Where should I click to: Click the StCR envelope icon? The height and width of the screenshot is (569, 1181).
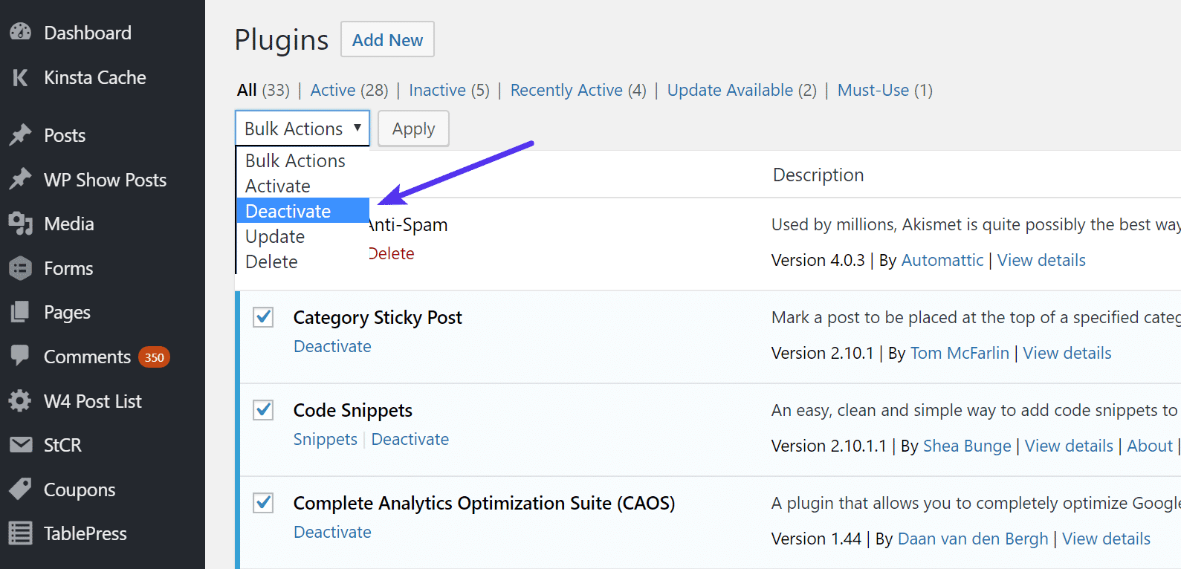pyautogui.click(x=20, y=445)
